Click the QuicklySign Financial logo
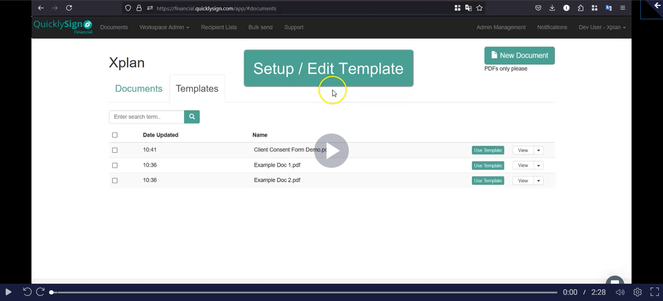Image resolution: width=663 pixels, height=301 pixels. click(63, 27)
